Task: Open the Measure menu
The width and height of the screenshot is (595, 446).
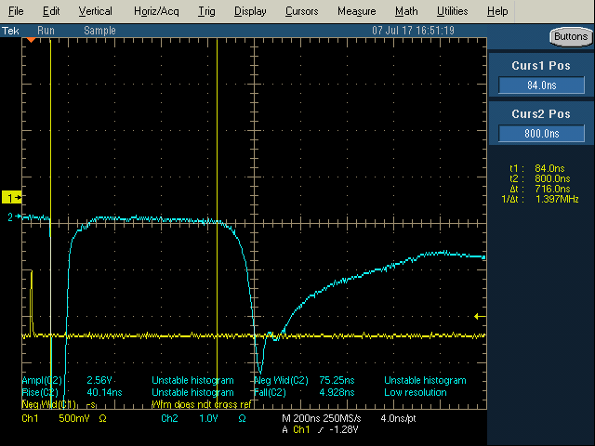Action: coord(356,11)
